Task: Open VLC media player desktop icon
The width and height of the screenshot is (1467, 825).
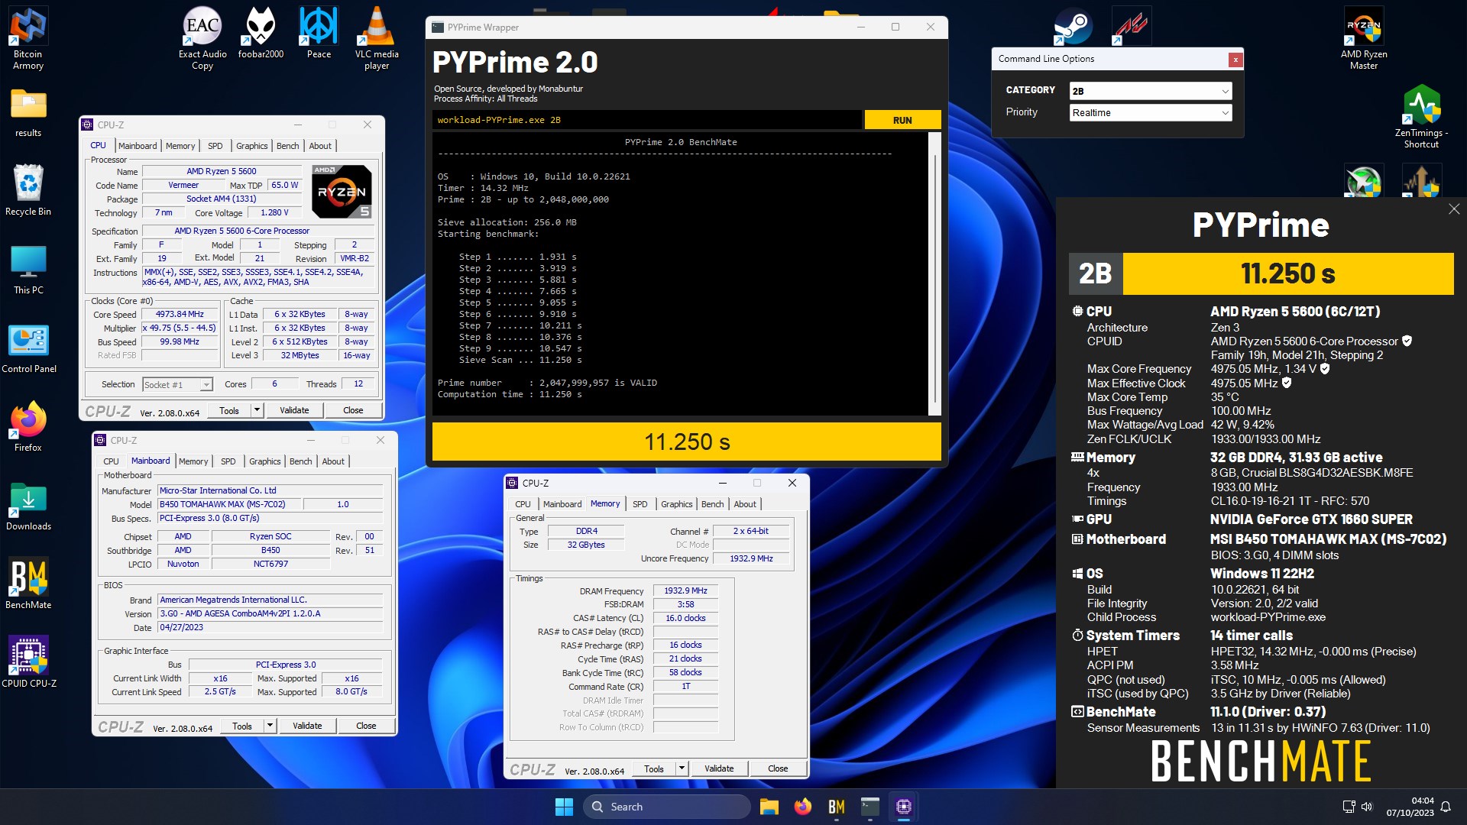Action: pyautogui.click(x=377, y=38)
